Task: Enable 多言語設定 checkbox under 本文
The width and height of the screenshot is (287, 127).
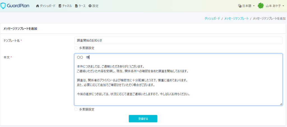Action: [76, 109]
